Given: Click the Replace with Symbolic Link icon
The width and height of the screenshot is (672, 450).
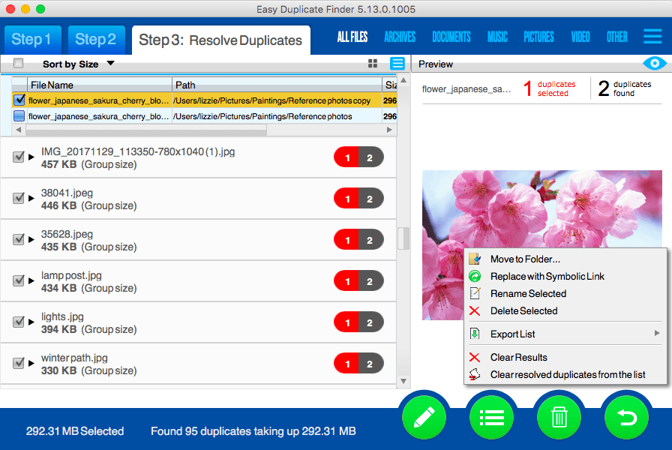Looking at the screenshot, I should tap(475, 276).
